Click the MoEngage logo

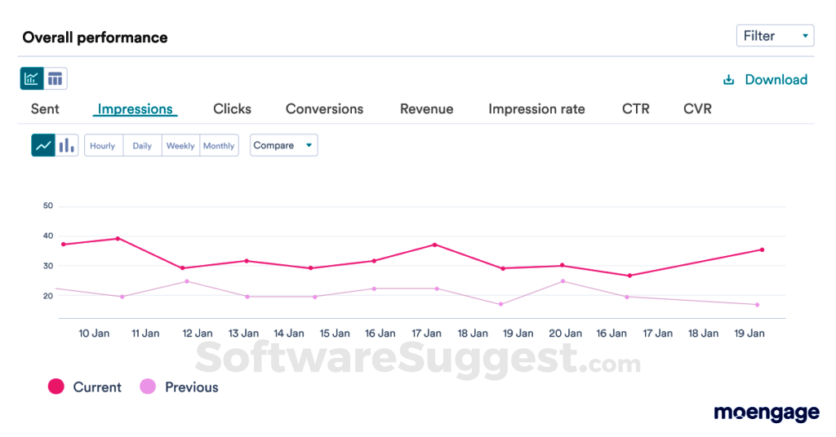766,413
